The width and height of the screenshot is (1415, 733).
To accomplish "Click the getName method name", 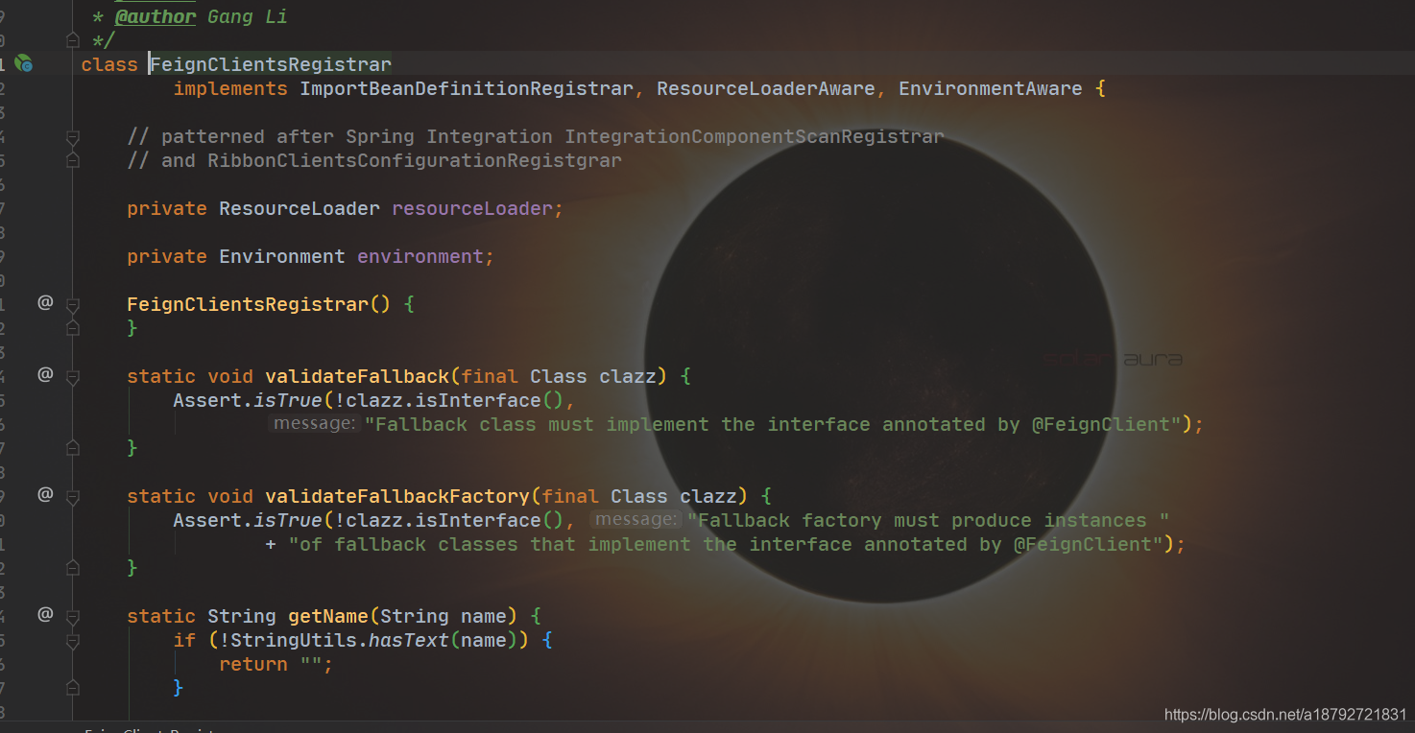I will (328, 616).
